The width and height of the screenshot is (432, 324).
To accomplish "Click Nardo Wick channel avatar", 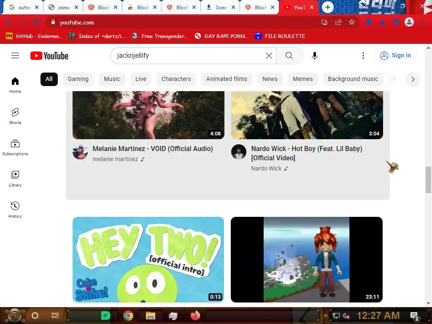I will (239, 152).
